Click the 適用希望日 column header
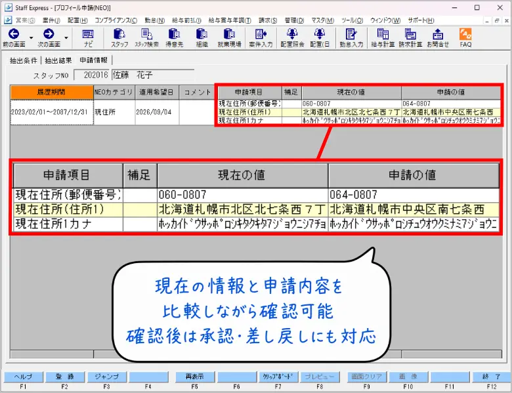 tap(157, 93)
